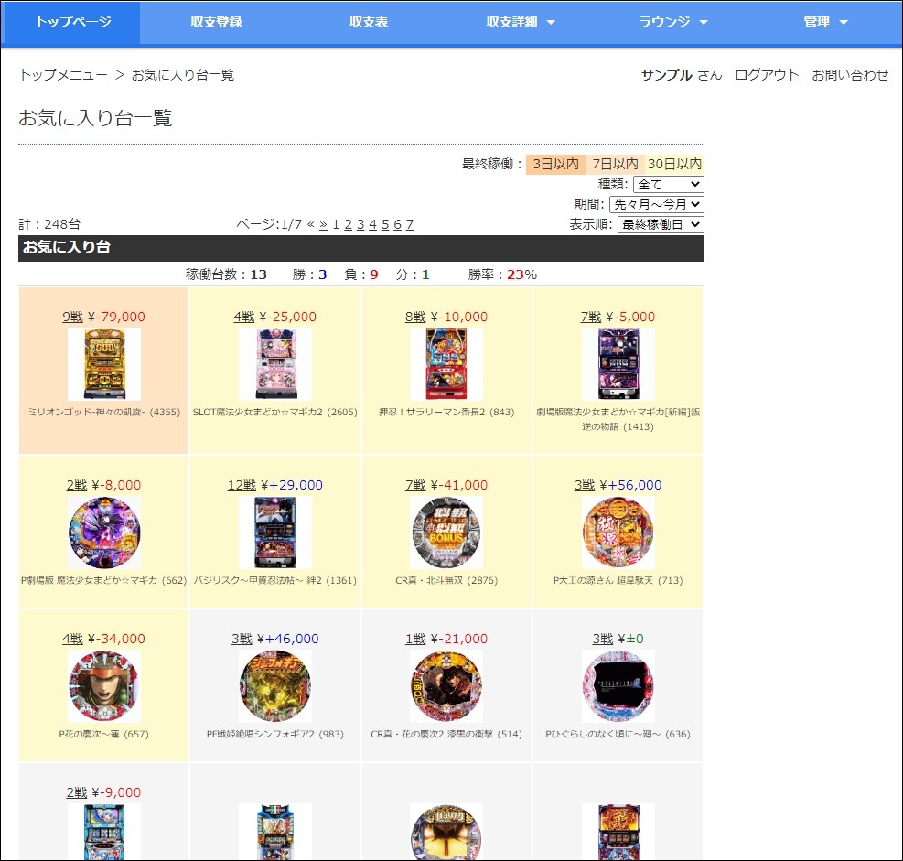Viewport: 903px width, 861px height.
Task: Go to page 3
Action: pos(360,224)
